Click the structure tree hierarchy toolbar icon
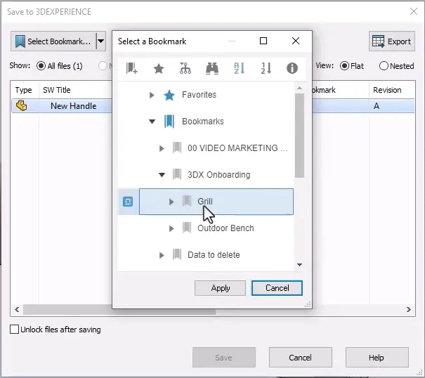Image resolution: width=425 pixels, height=378 pixels. pos(185,68)
